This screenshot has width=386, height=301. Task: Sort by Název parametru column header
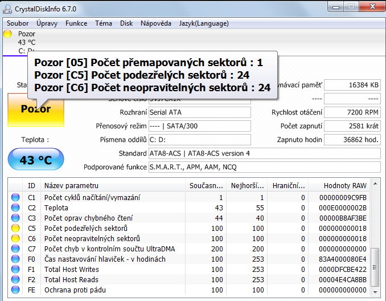(x=71, y=186)
